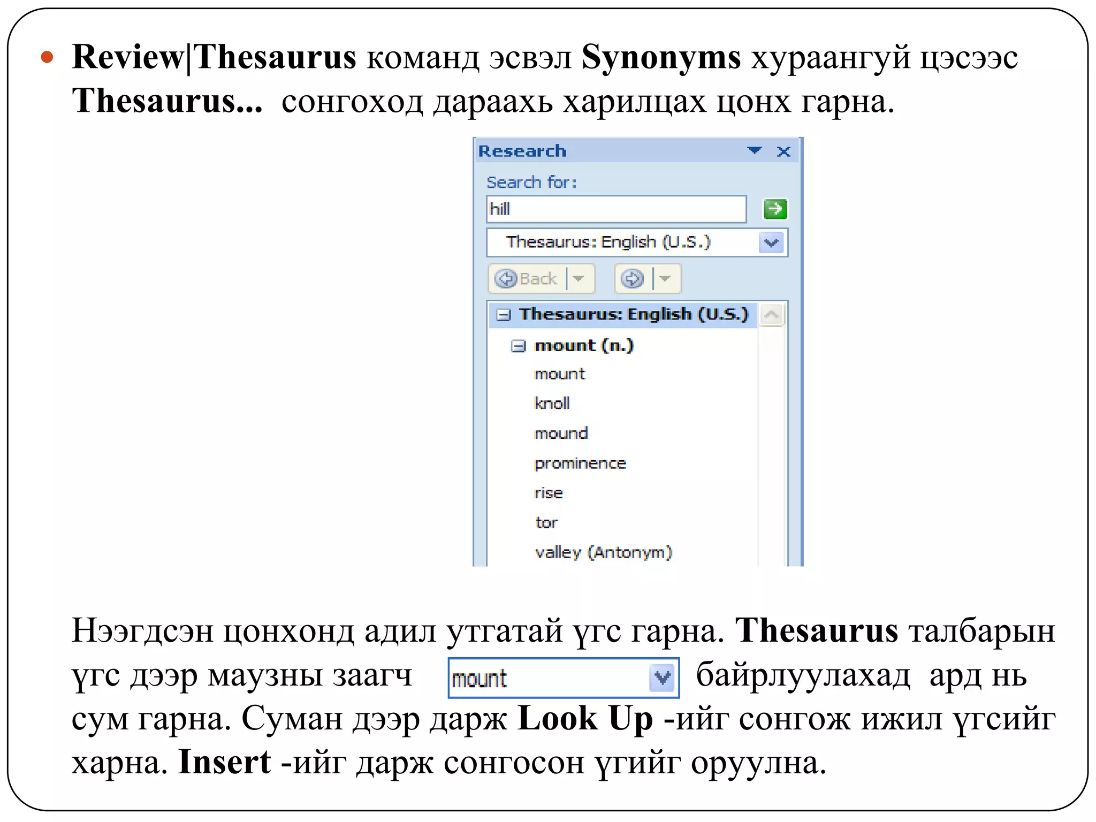This screenshot has height=822, width=1096.
Task: Click the Forward navigation arrow icon
Action: pos(633,279)
